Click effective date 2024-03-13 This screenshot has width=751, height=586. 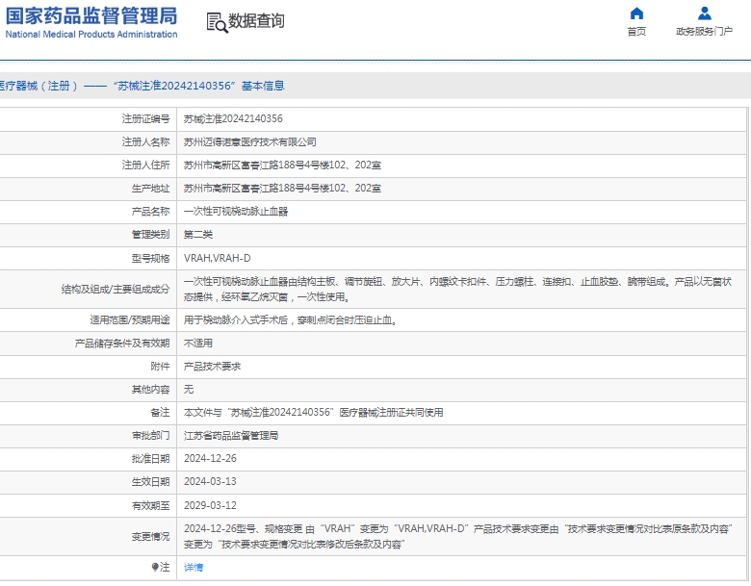(210, 482)
